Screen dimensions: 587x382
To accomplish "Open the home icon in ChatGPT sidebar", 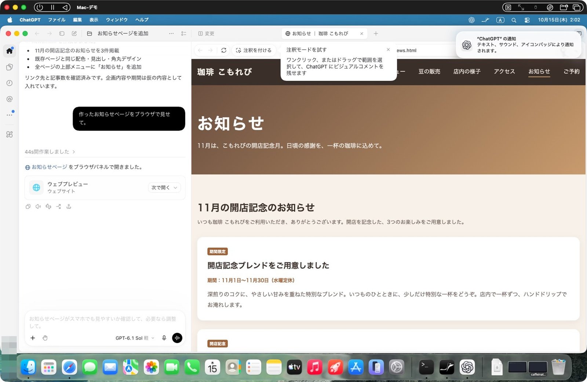I will [x=10, y=51].
